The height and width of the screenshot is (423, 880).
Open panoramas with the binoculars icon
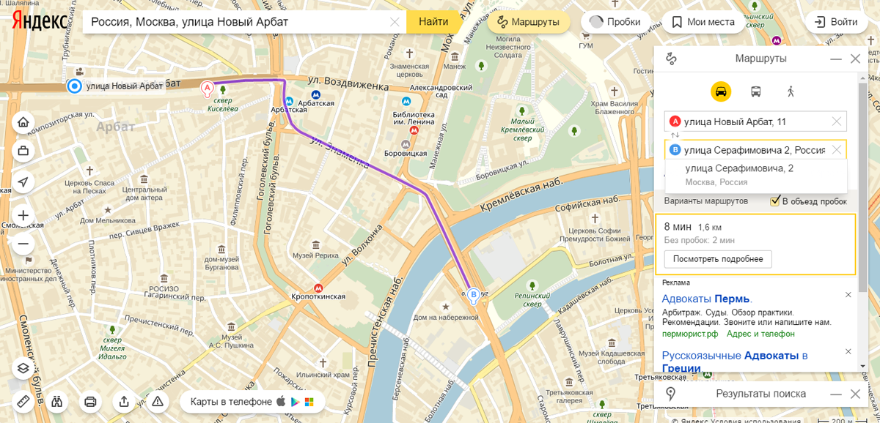(57, 401)
